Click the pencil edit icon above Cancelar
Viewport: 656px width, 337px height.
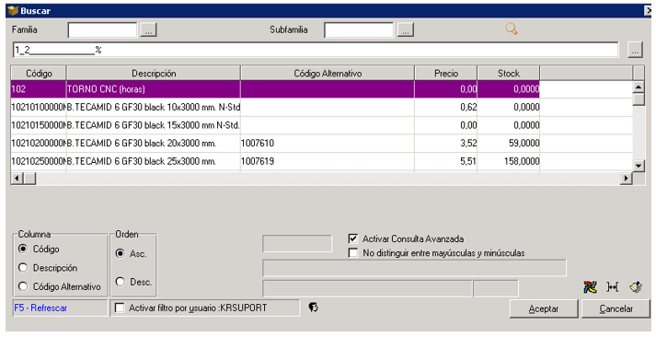point(636,287)
